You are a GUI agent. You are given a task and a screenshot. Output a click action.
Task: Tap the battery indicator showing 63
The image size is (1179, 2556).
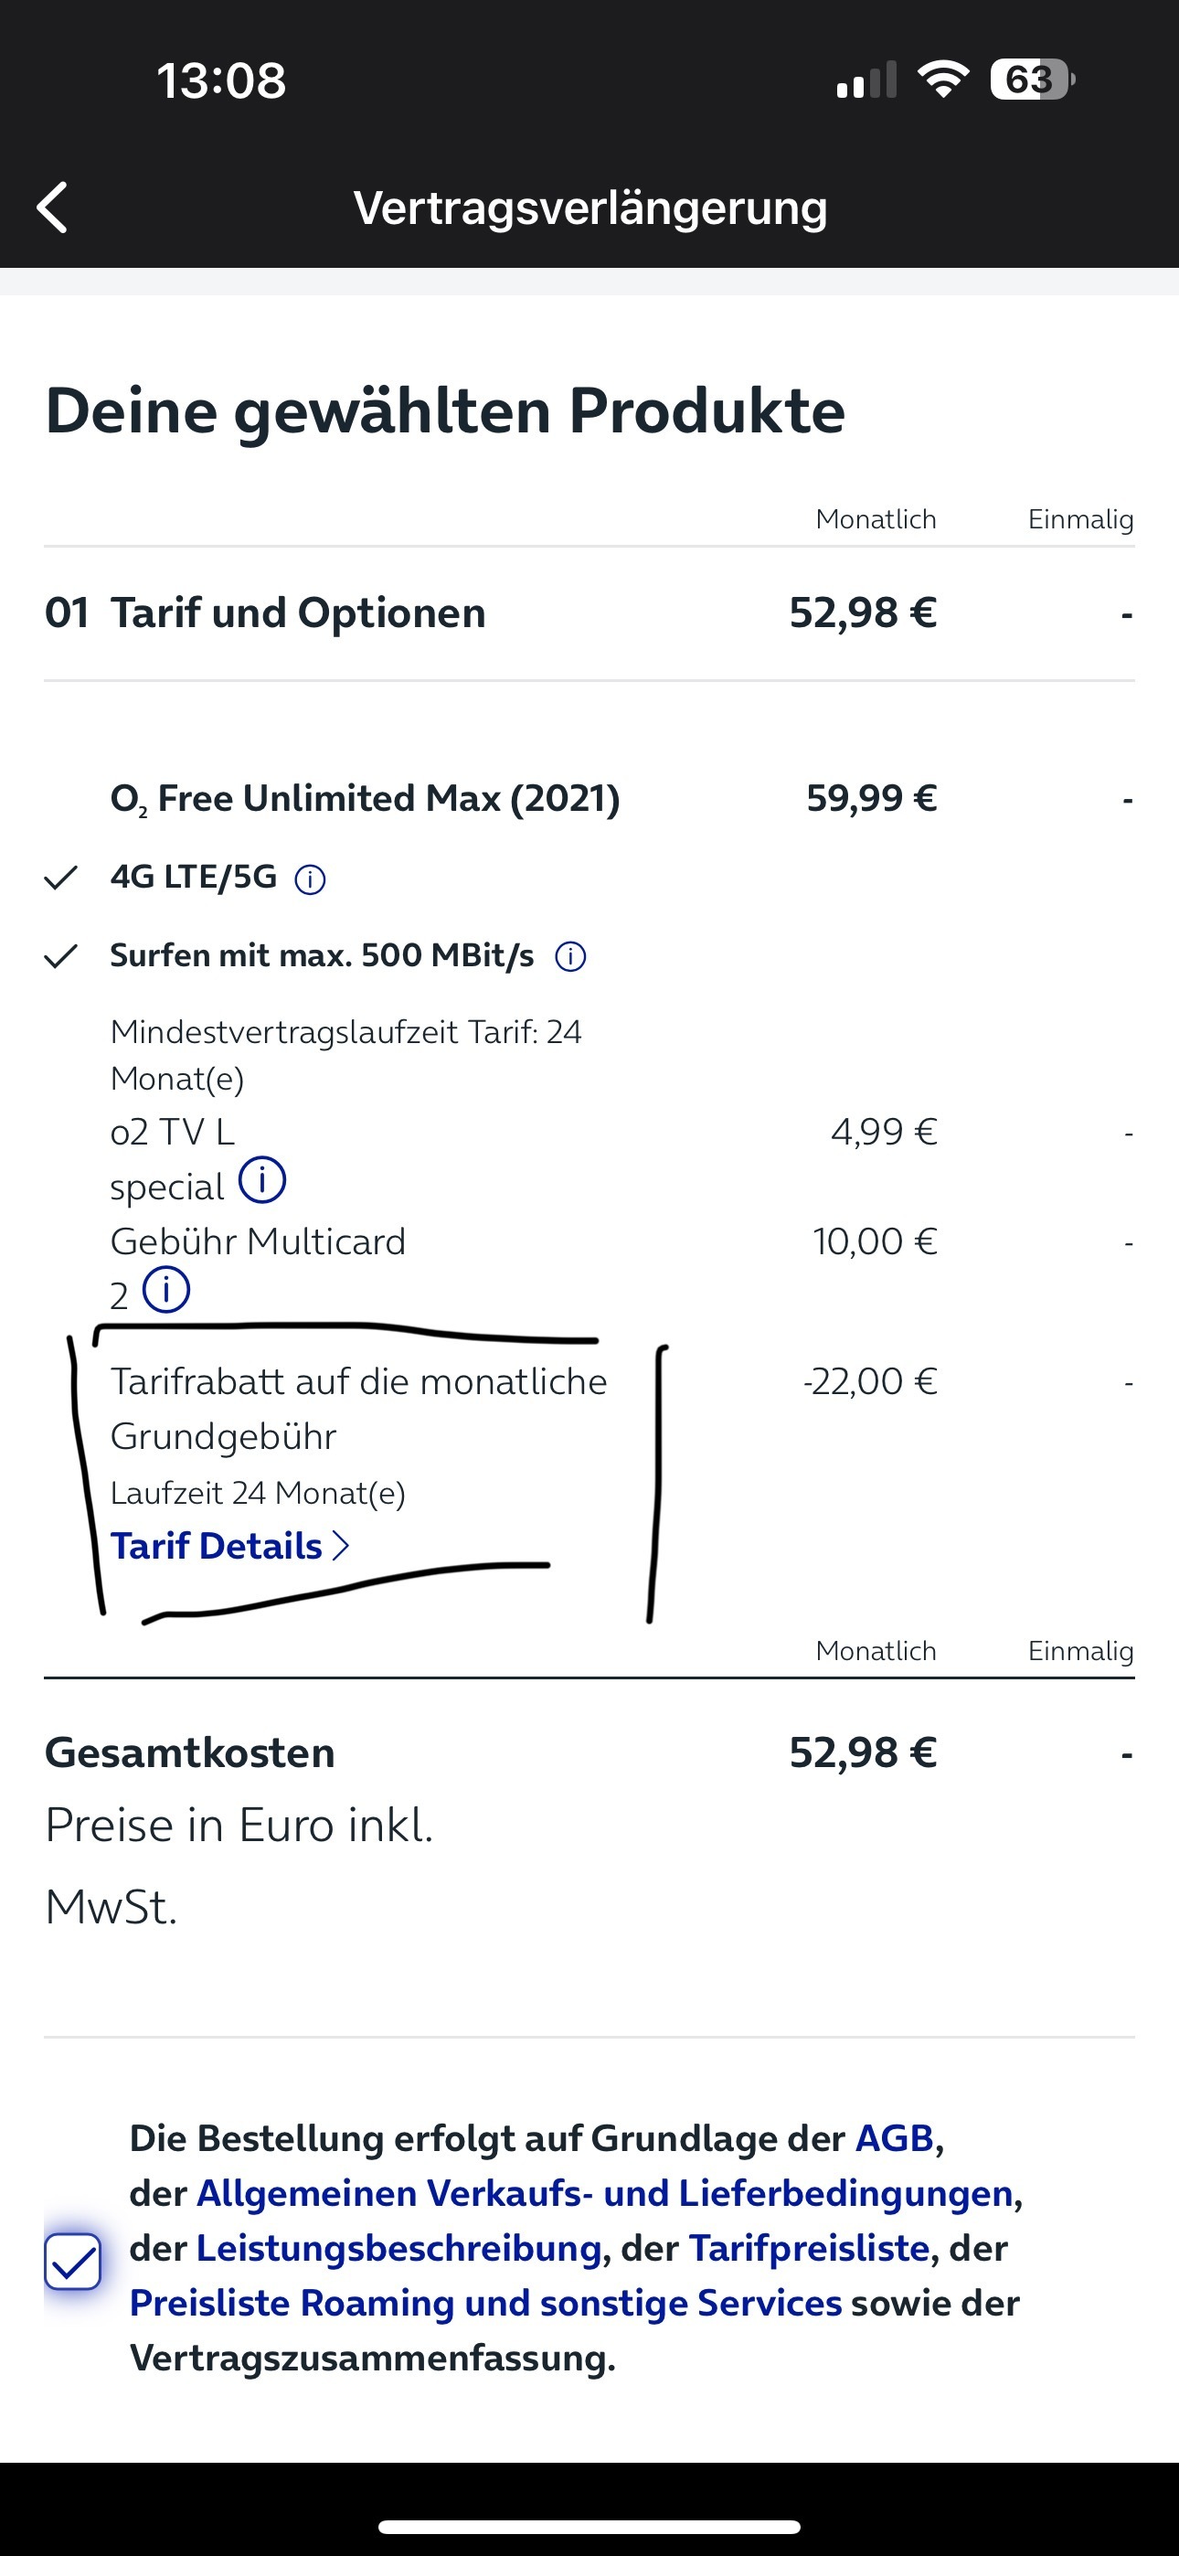click(x=1032, y=80)
